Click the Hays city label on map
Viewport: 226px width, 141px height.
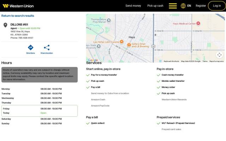pos(132,37)
